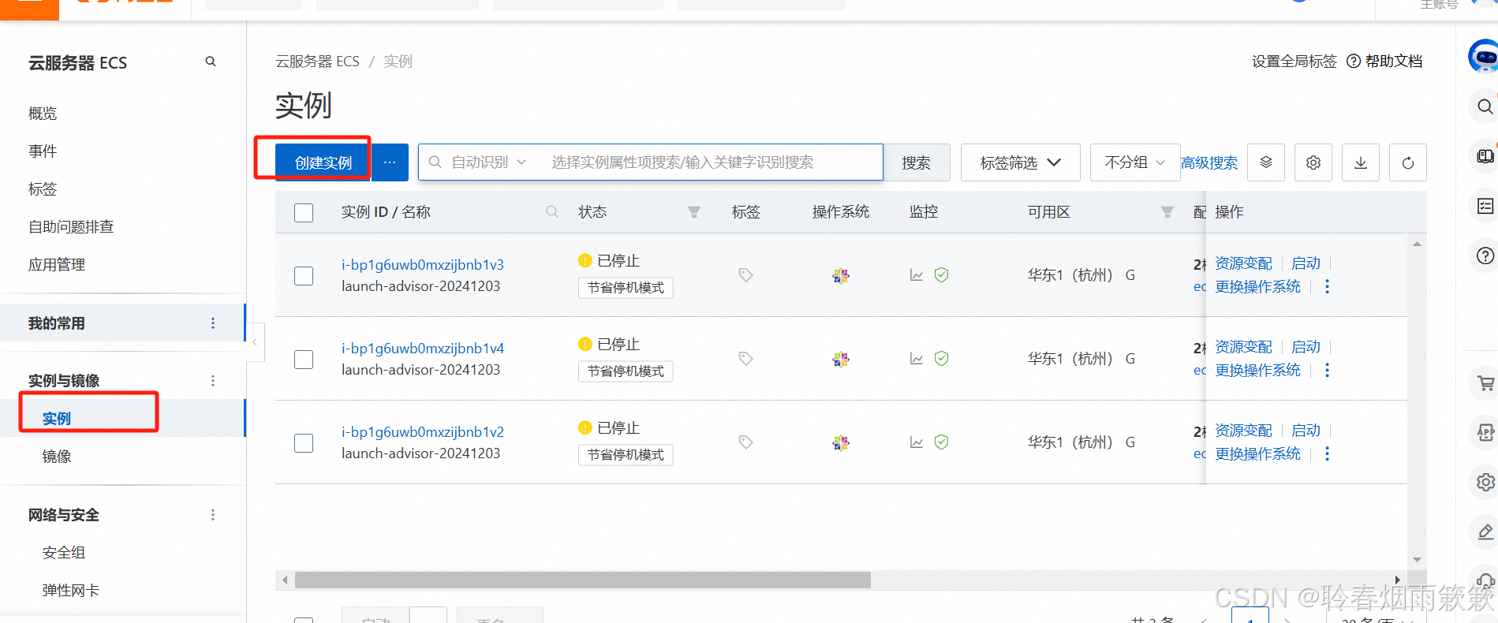This screenshot has width=1498, height=623.
Task: Open the 实例与镜像 three-dot menu
Action: 213,381
